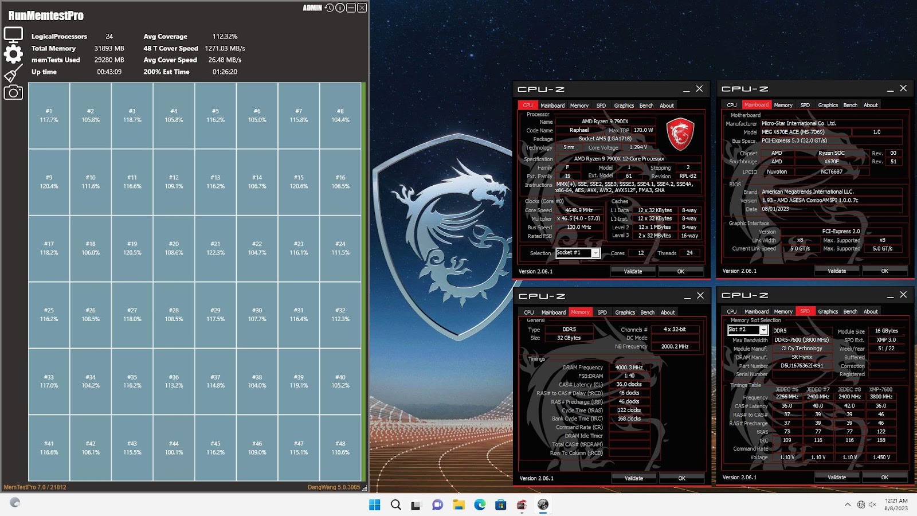
Task: Open Microsoft Store from the taskbar
Action: 500,505
